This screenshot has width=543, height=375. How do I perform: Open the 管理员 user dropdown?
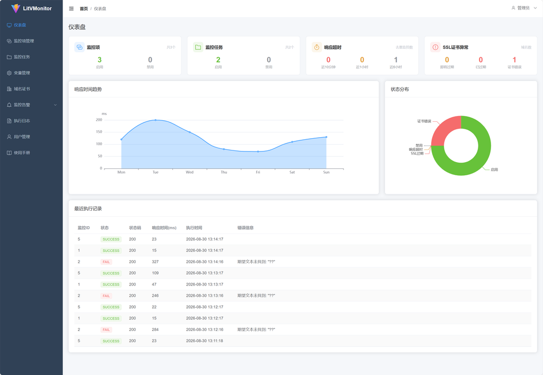[524, 8]
